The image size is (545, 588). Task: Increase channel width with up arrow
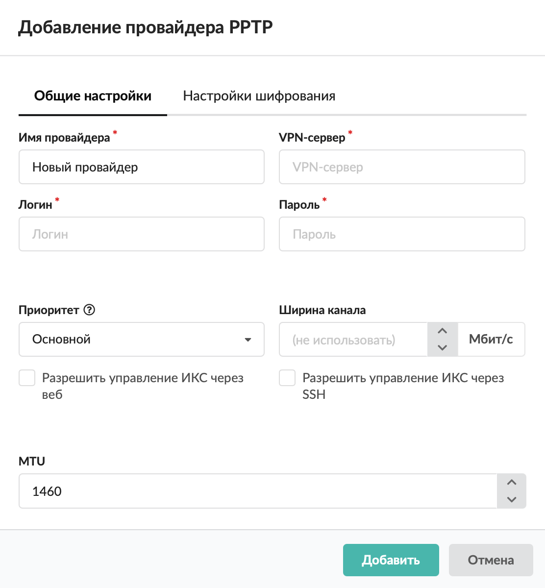pyautogui.click(x=442, y=331)
